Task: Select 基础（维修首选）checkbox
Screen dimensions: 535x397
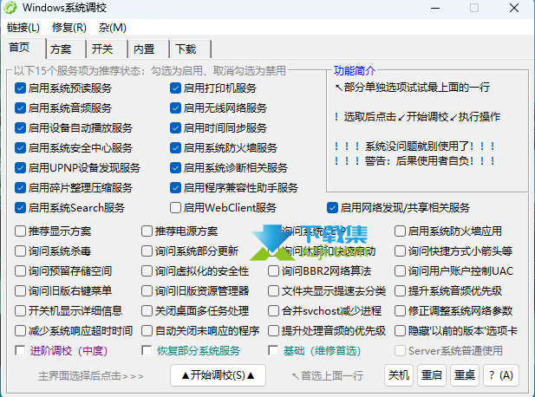Action: point(273,350)
